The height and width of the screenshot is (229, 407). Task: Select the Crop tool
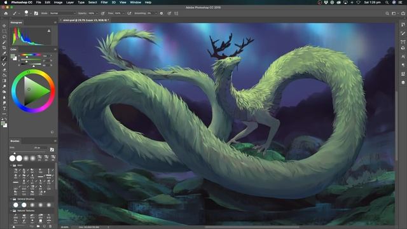coord(4,48)
